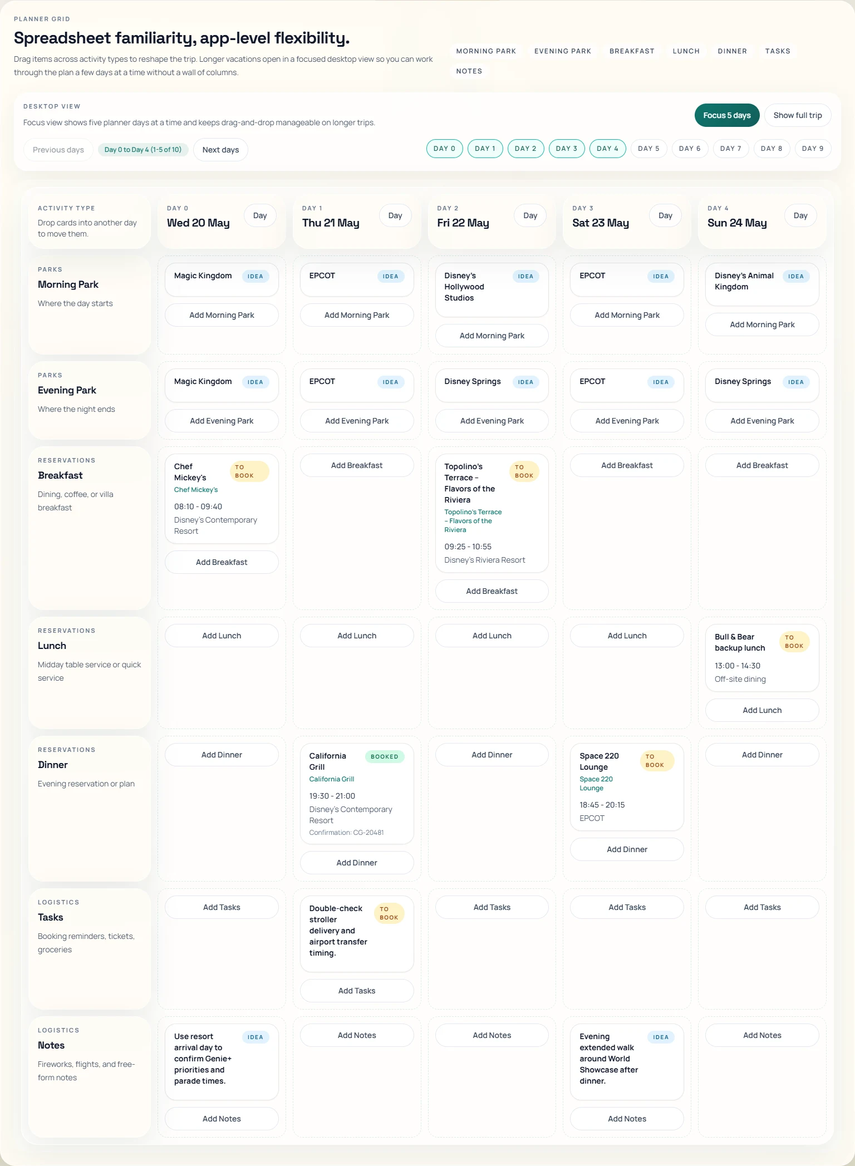Open the Day button for Thu 21 May

[395, 215]
